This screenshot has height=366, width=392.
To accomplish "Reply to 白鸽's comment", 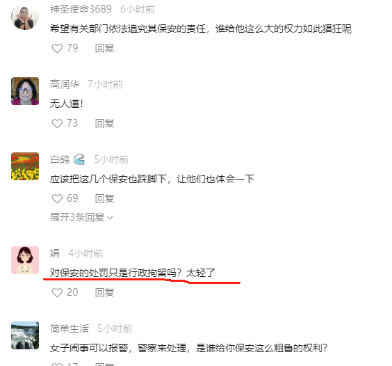I will click(x=105, y=199).
